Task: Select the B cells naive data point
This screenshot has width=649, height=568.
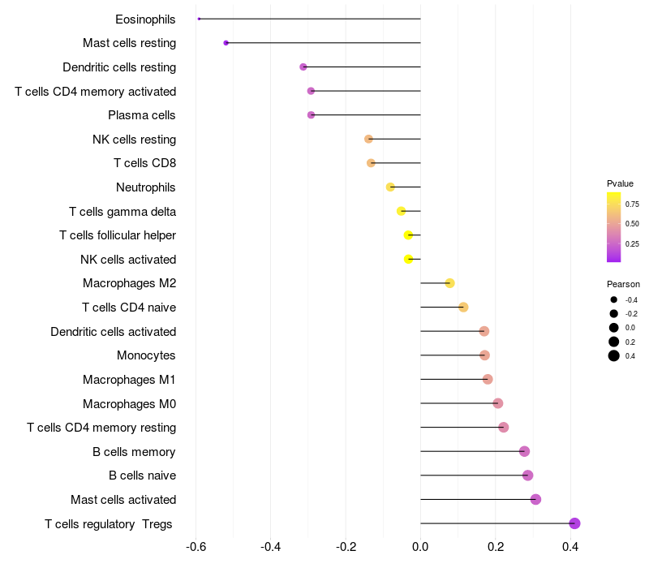Action: [x=527, y=475]
